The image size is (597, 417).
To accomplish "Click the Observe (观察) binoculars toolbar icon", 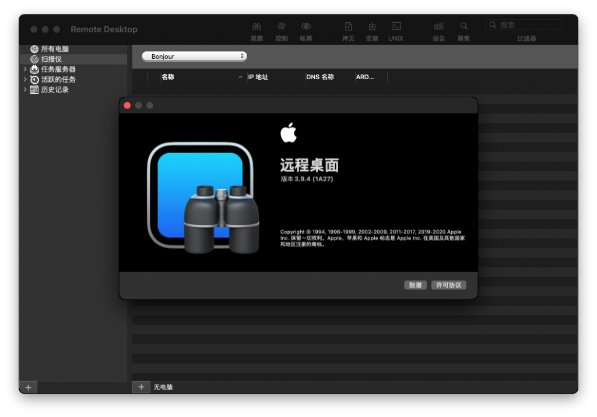I will (x=257, y=26).
